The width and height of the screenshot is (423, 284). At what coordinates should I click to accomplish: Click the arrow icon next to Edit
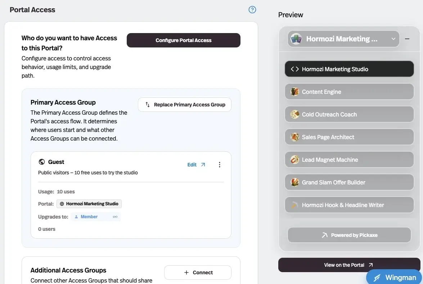[203, 165]
